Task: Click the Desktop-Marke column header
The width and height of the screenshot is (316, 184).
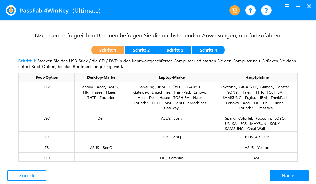Action: click(x=101, y=78)
